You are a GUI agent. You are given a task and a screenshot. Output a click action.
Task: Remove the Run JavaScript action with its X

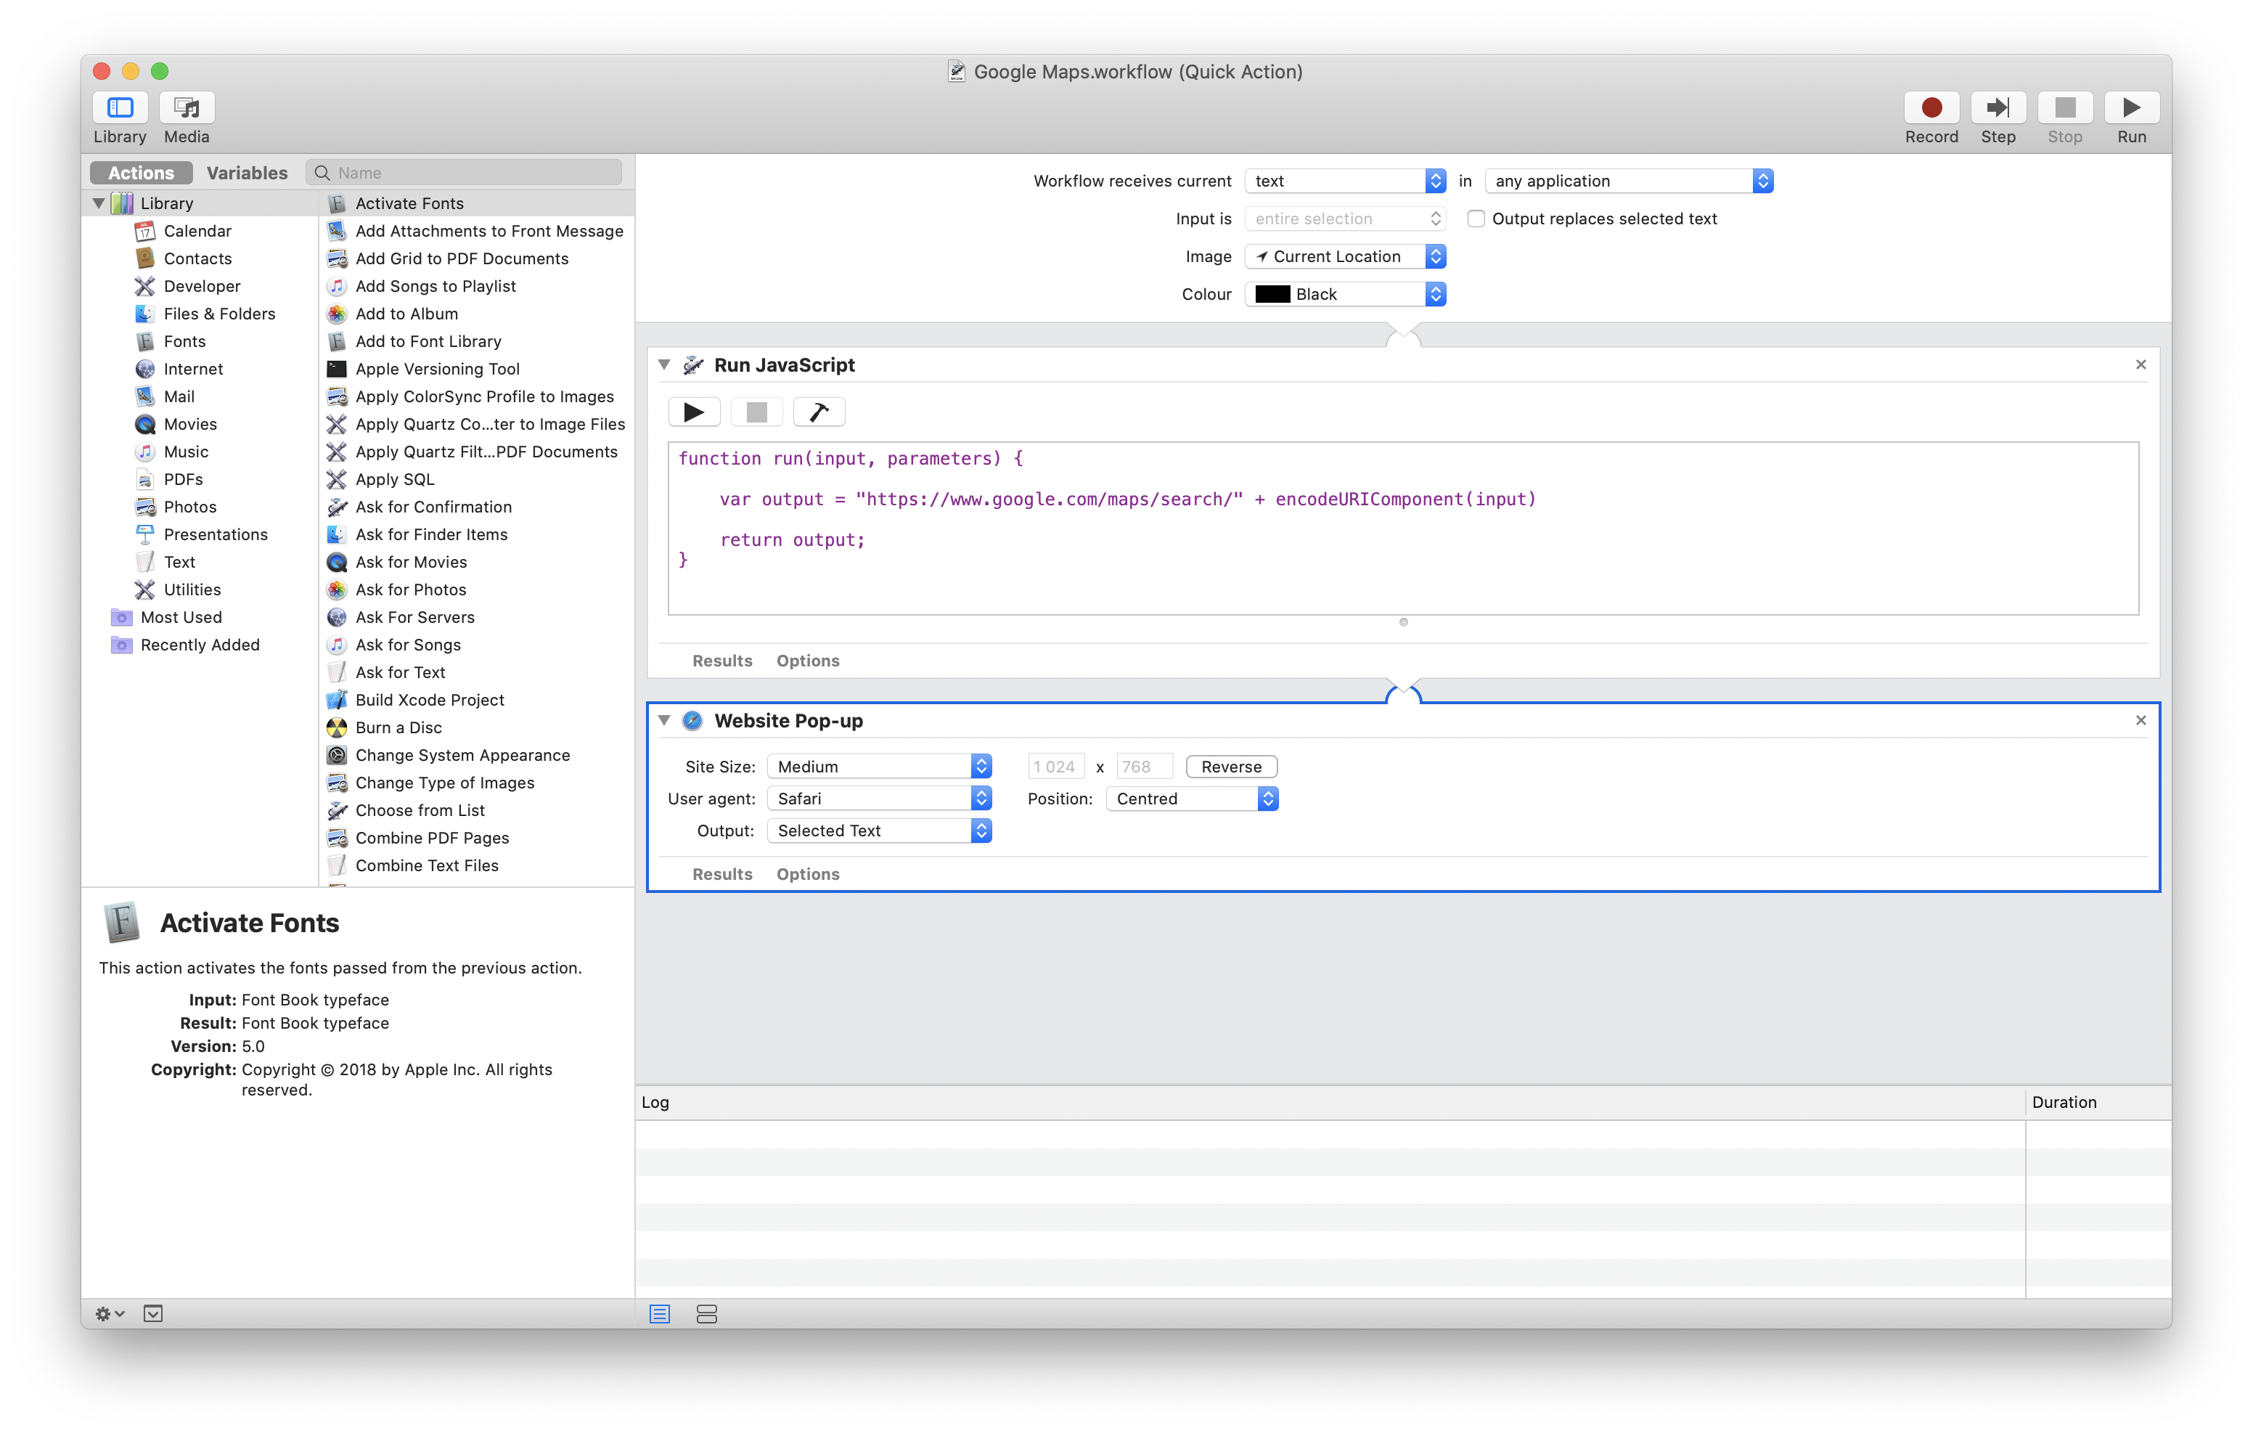[2140, 365]
